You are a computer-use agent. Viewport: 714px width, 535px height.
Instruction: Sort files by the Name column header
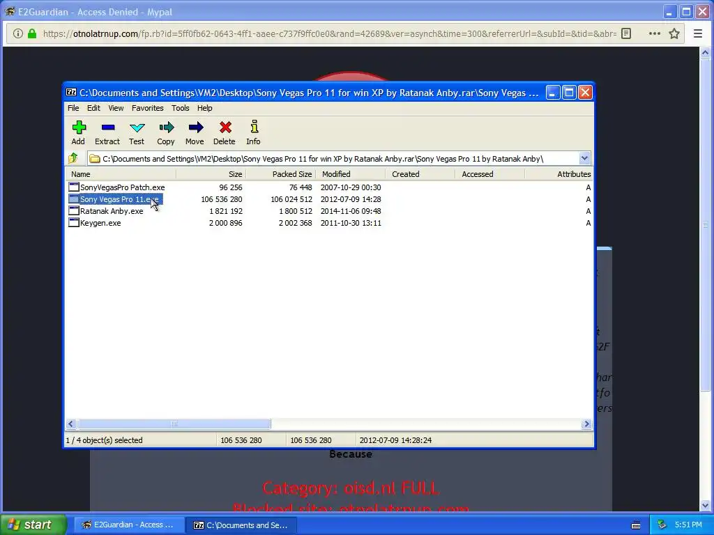121,174
